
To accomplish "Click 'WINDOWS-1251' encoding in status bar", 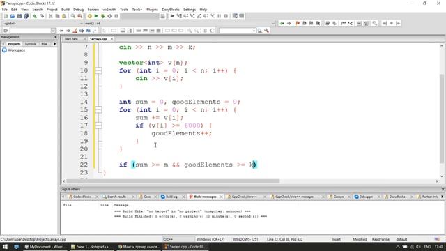I will tap(245, 239).
